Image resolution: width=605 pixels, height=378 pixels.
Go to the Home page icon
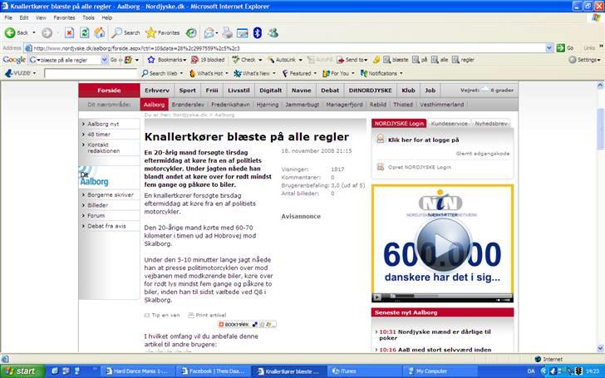point(100,32)
